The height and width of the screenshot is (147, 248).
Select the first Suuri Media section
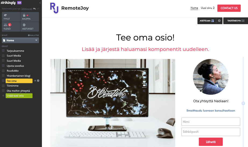[14, 56]
